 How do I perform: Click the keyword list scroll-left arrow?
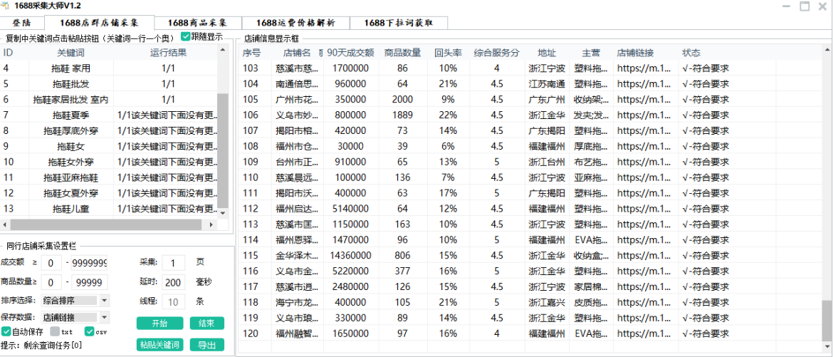tap(5, 224)
